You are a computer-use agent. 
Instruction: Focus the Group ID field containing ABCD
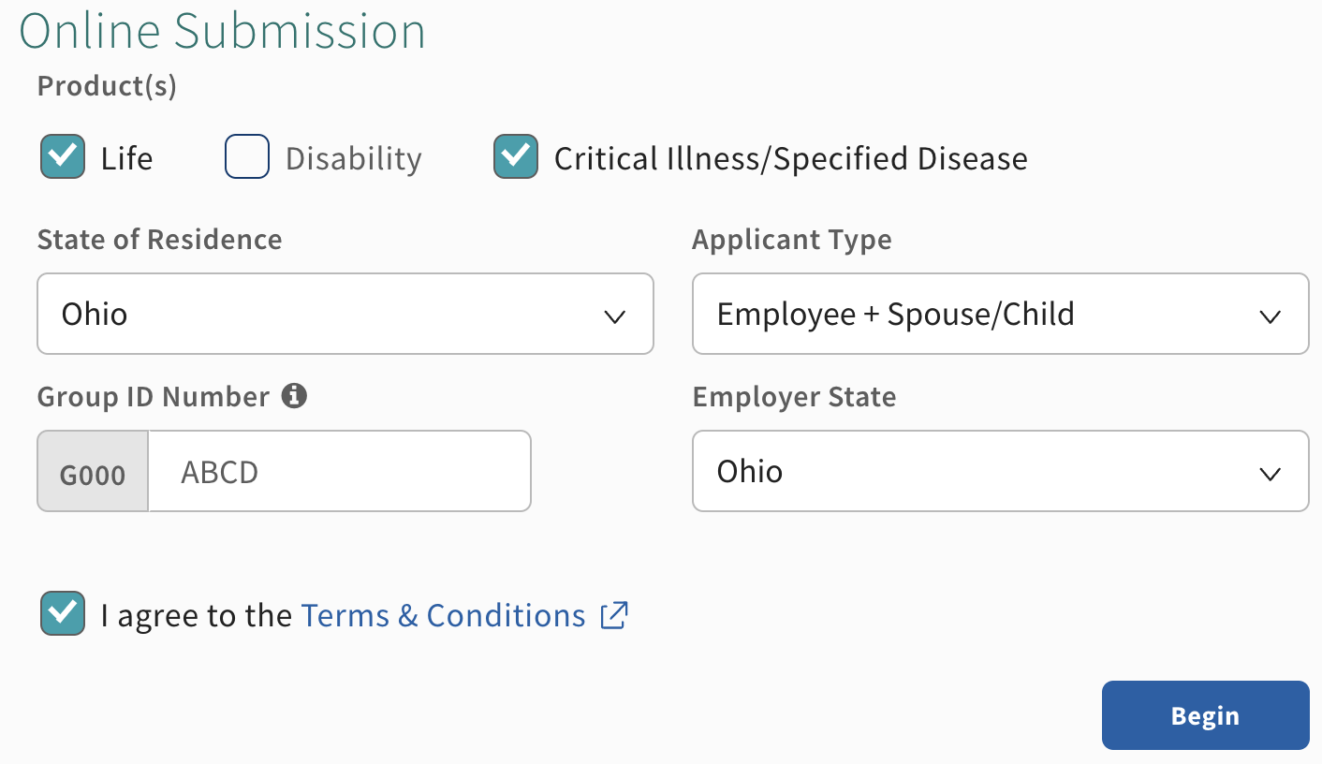339,471
